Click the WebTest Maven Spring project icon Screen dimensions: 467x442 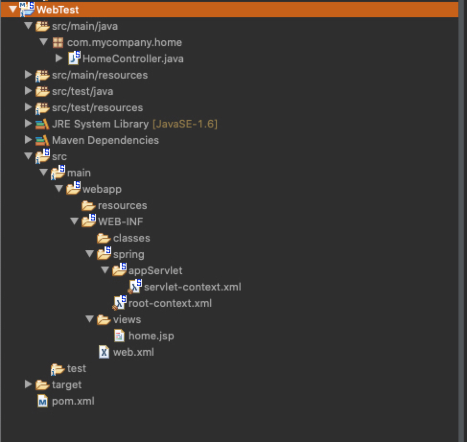coord(27,9)
